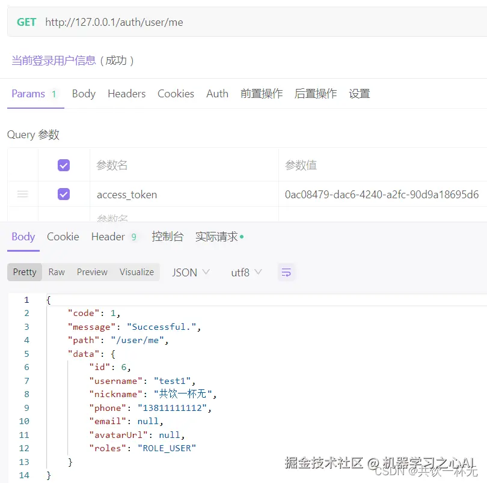Viewport: 487px width, 483px height.
Task: Click the 当前登录用户信息 response example link
Action: point(54,61)
